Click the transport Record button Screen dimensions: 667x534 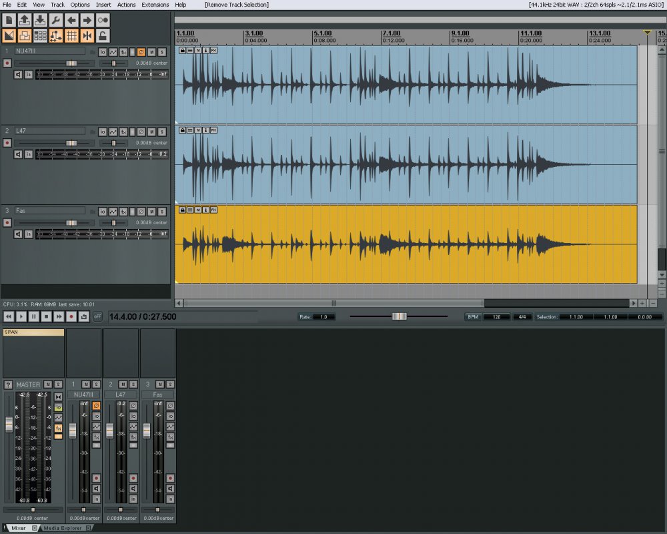71,317
